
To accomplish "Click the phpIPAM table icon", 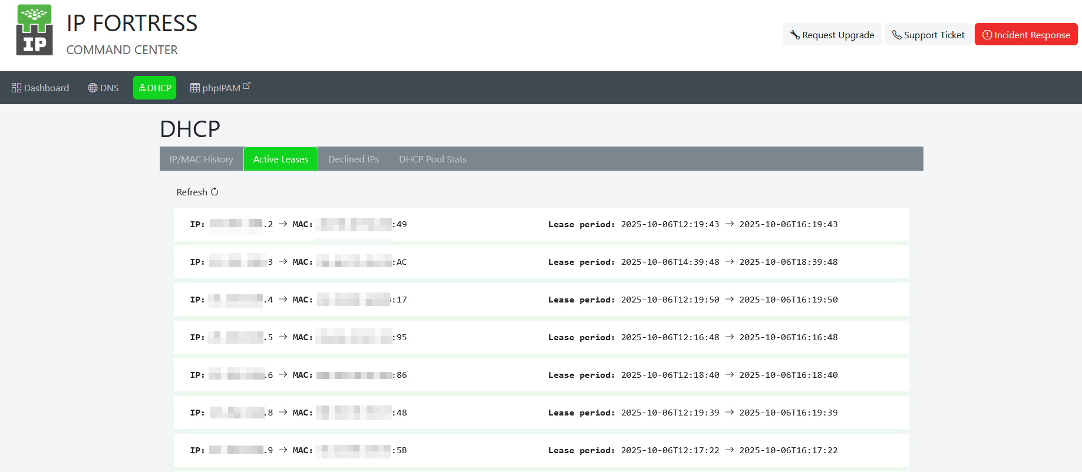I will tap(195, 88).
